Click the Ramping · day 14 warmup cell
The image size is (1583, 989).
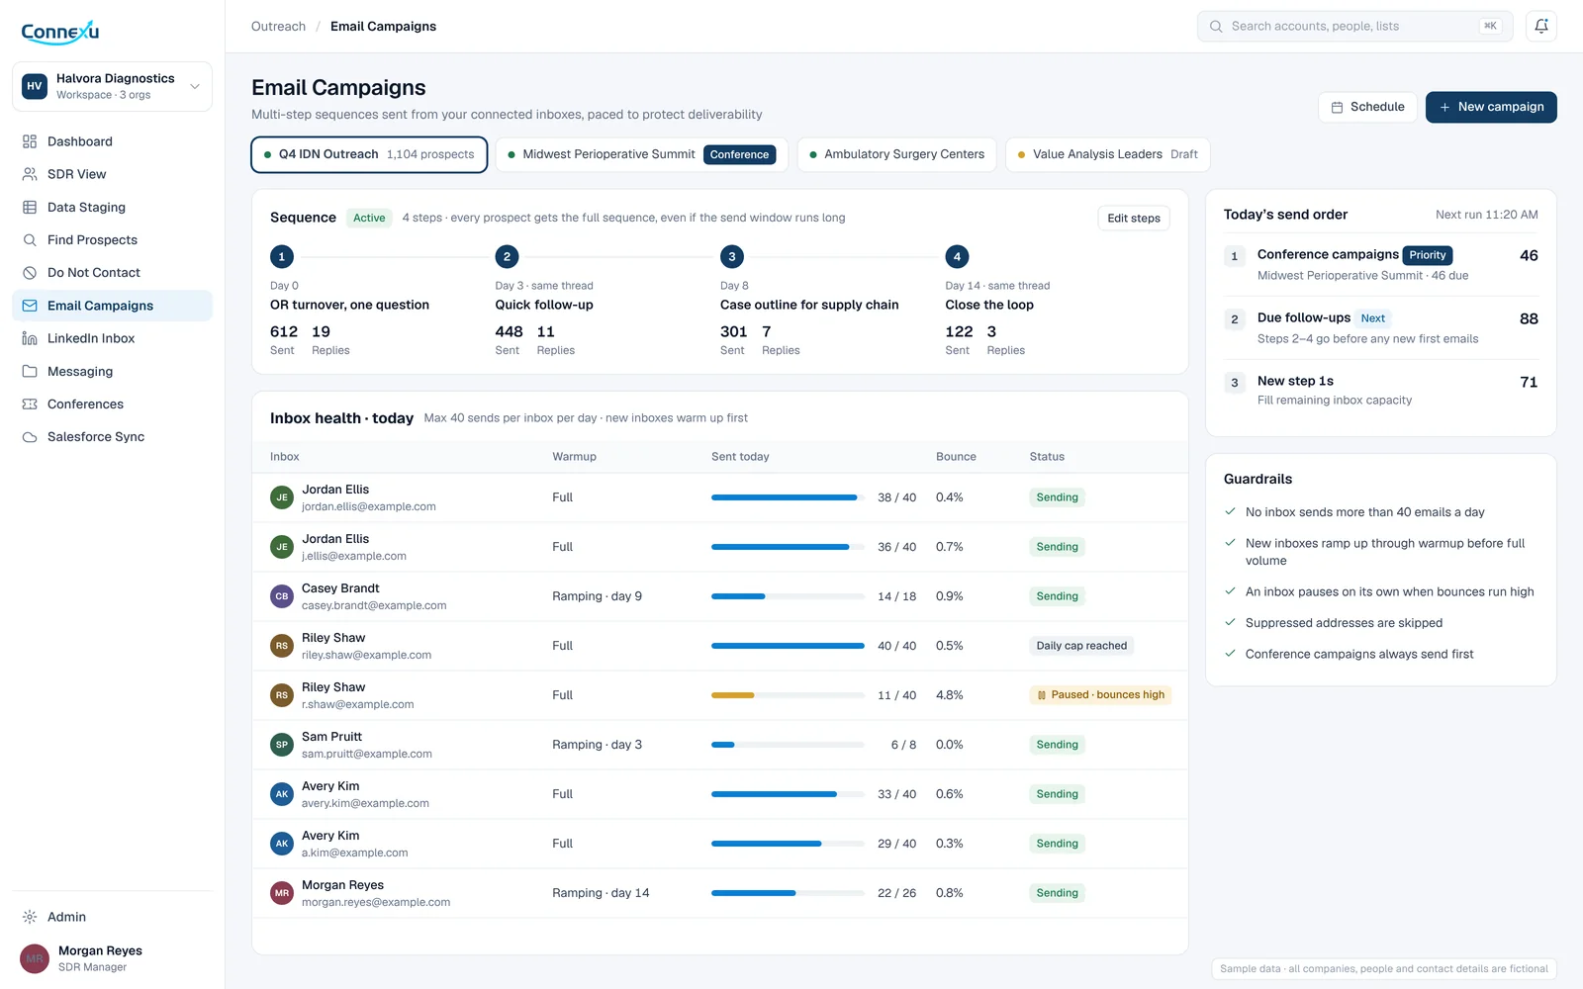click(x=601, y=893)
